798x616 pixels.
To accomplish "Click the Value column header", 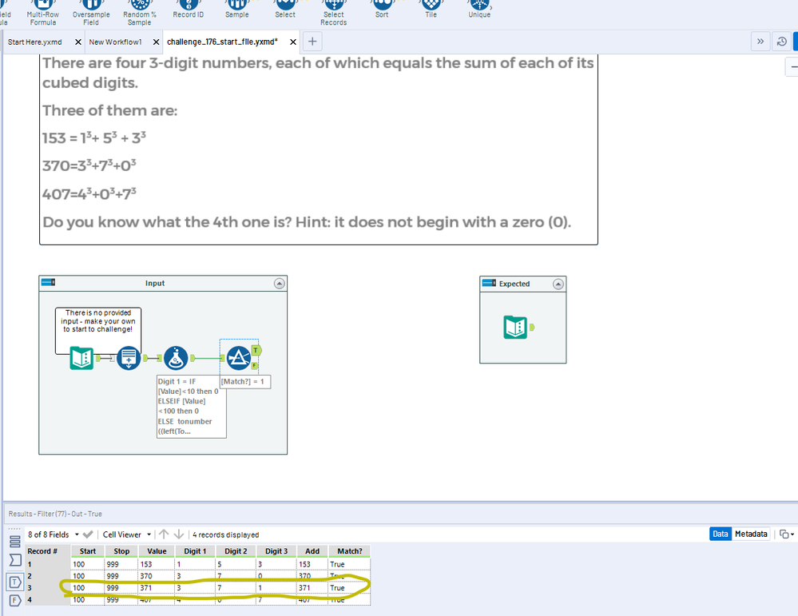I will point(157,551).
